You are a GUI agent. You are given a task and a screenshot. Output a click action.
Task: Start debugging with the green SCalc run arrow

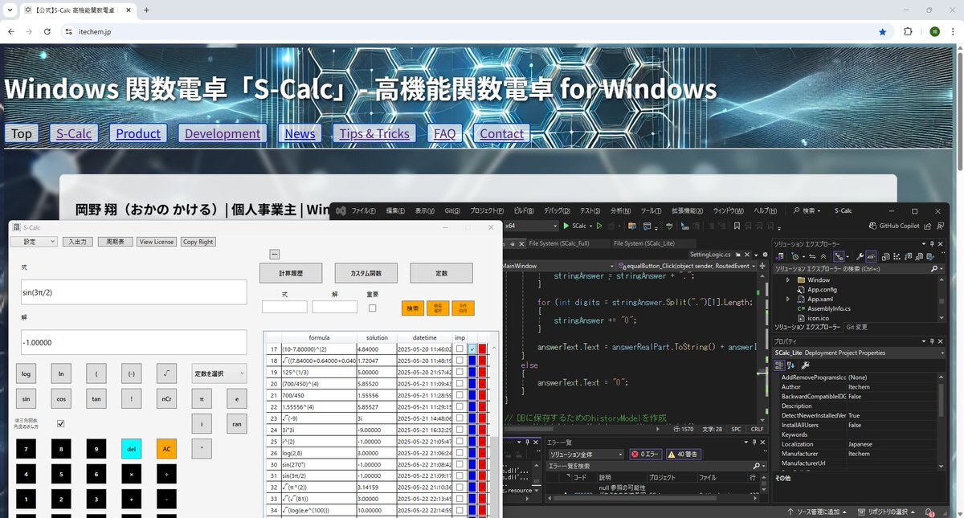[566, 226]
